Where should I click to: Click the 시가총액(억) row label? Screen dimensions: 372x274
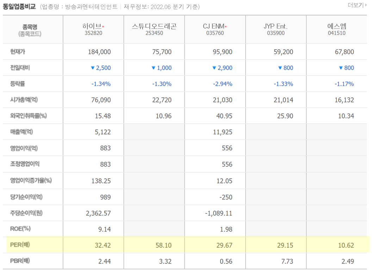(24, 100)
